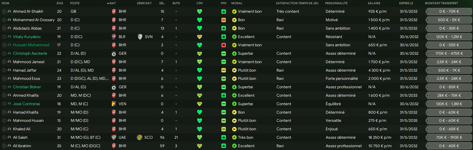
Task: Click the heart condition icon for Vitaliy Kuryakov
Action: pyautogui.click(x=200, y=37)
